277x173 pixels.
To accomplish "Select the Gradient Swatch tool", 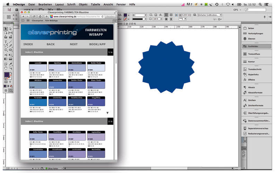I will pos(6,59).
